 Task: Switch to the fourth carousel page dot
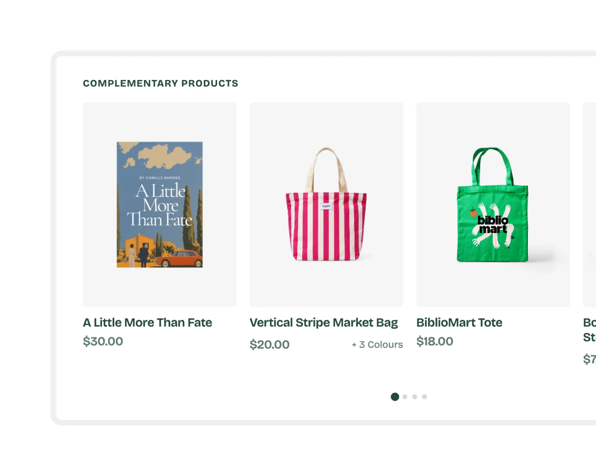click(425, 397)
